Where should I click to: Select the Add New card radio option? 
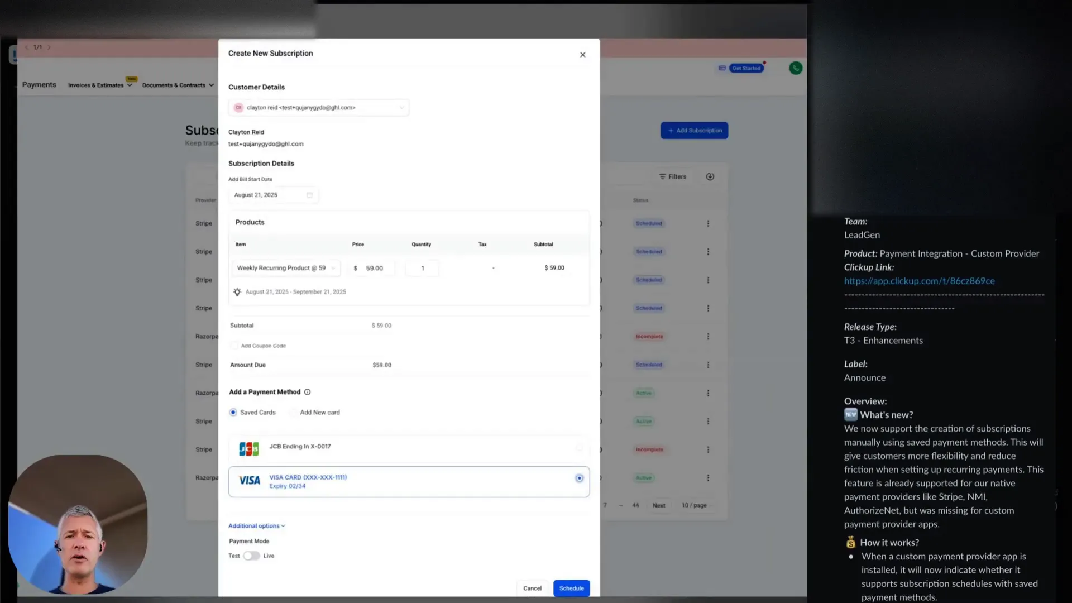(x=293, y=413)
